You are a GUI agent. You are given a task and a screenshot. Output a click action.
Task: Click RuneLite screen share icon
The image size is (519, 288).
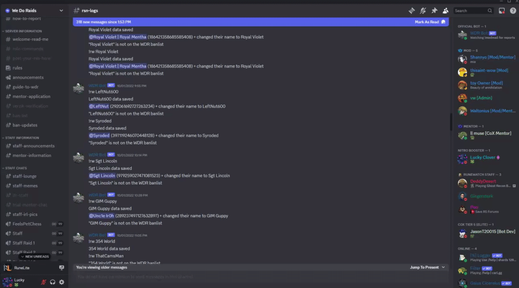[x=62, y=268]
